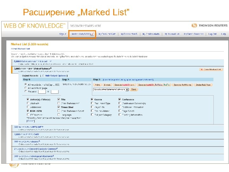Open My ResearcherID
This screenshot has height=172, width=229.
tap(129, 34)
